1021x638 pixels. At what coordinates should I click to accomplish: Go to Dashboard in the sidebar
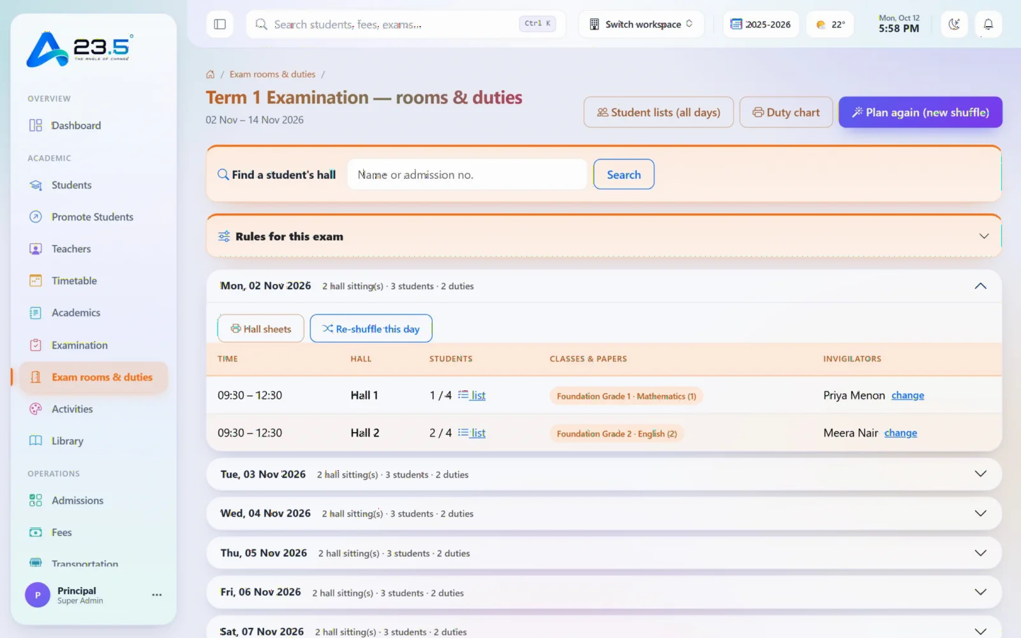[93, 125]
